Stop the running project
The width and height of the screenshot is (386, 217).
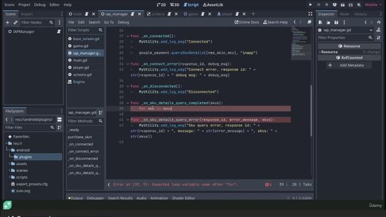point(327,5)
